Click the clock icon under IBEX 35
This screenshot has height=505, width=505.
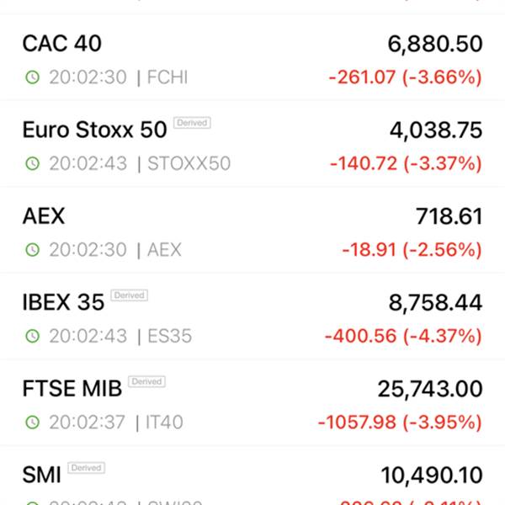pos(32,336)
